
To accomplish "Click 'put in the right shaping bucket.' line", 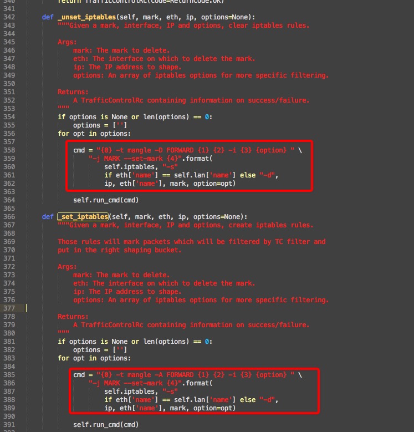I will pos(120,250).
